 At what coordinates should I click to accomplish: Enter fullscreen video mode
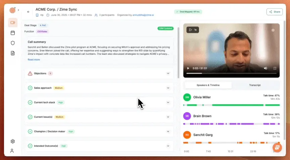pos(275,68)
